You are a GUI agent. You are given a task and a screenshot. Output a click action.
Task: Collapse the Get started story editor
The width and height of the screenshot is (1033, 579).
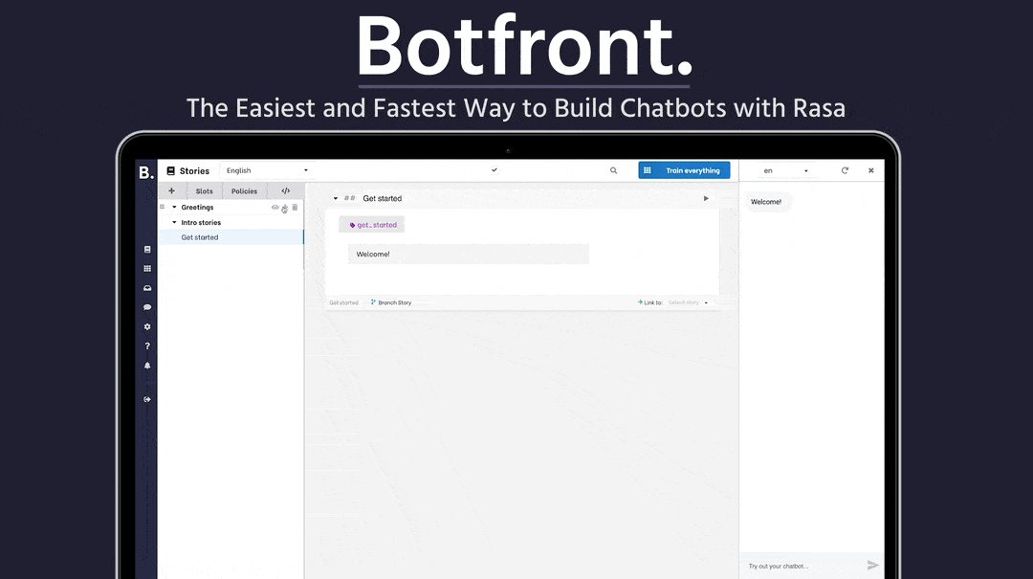tap(336, 198)
